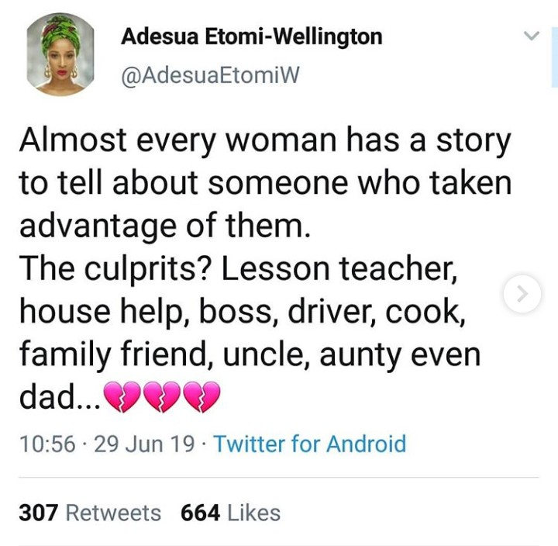The image size is (558, 546).
Task: View the 664 Likes list
Action: 230,513
